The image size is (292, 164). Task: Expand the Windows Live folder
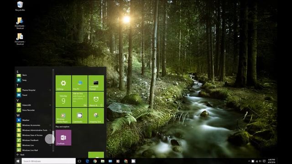(33, 145)
